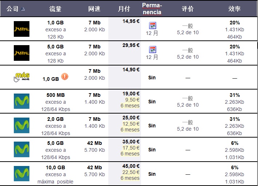Click the 效率 column header
This screenshot has width=258, height=186.
(x=234, y=9)
